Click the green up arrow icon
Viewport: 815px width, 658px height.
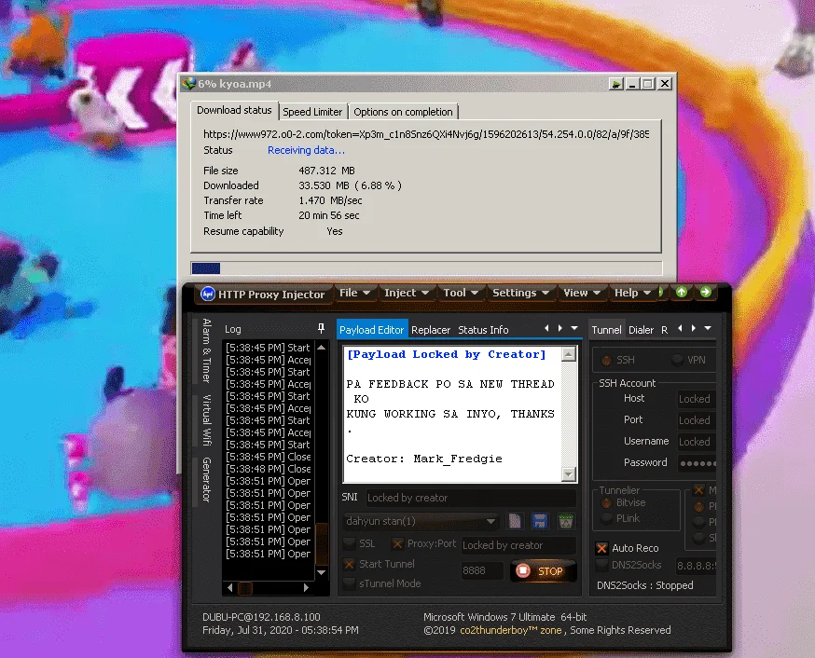681,293
